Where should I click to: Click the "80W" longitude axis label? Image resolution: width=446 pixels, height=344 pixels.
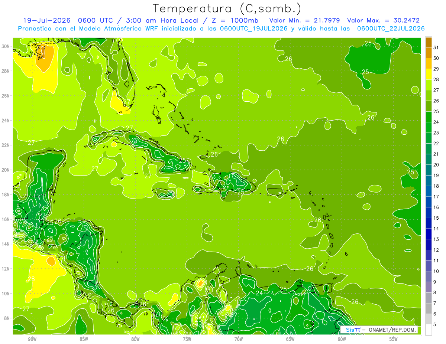[135, 339]
